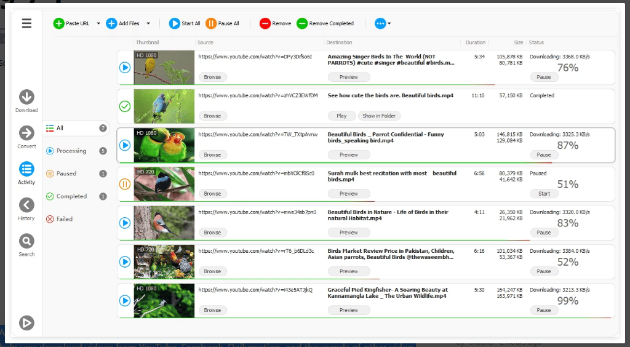Click the Source column header
This screenshot has height=347, width=630.
tap(205, 42)
